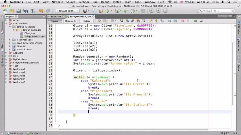Click the editor vertical scrollbar
Viewport: 241px width, 135px height.
point(233,74)
